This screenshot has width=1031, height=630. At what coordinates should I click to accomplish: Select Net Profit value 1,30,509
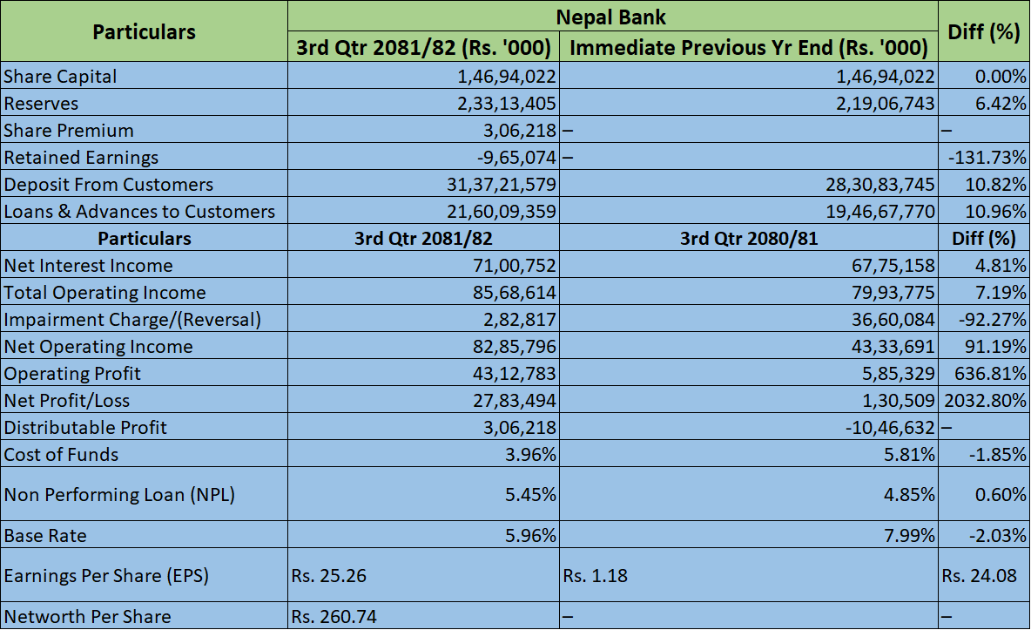[898, 400]
